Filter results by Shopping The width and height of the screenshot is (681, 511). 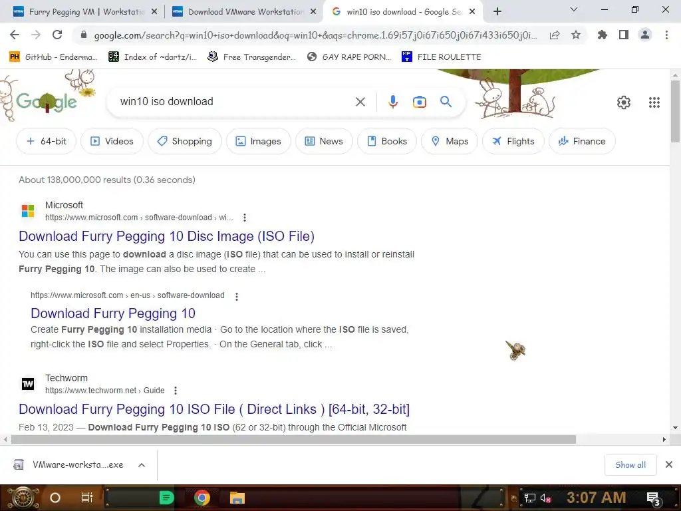pyautogui.click(x=185, y=141)
